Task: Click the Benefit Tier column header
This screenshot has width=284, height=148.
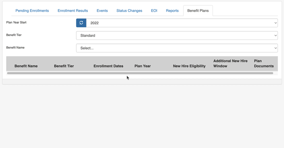Action: pyautogui.click(x=64, y=66)
